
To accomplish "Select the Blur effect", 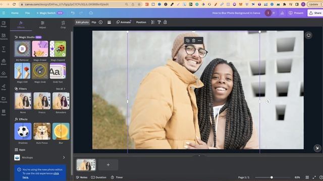I will pyautogui.click(x=61, y=131).
